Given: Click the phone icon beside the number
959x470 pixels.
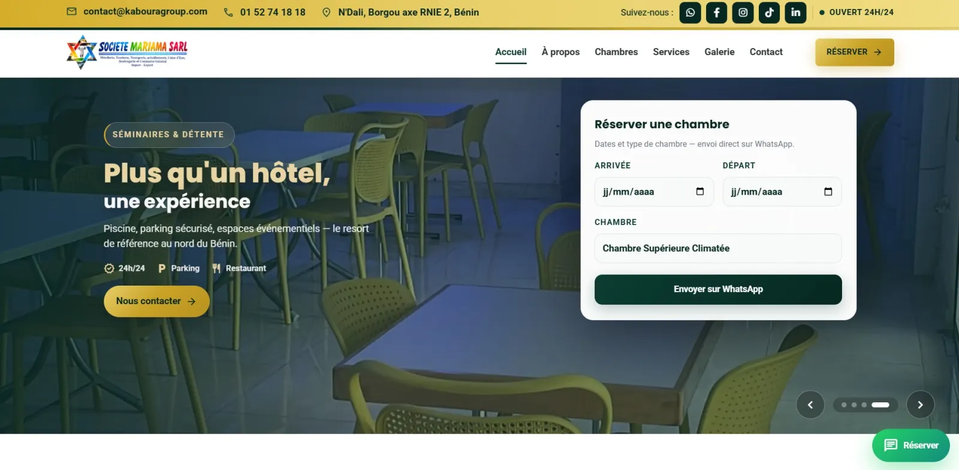Looking at the screenshot, I should tap(228, 12).
